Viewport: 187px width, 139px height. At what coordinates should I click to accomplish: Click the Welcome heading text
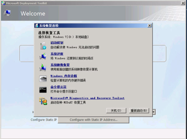point(33,13)
